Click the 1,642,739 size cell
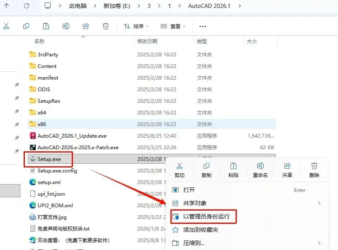 coord(261,136)
